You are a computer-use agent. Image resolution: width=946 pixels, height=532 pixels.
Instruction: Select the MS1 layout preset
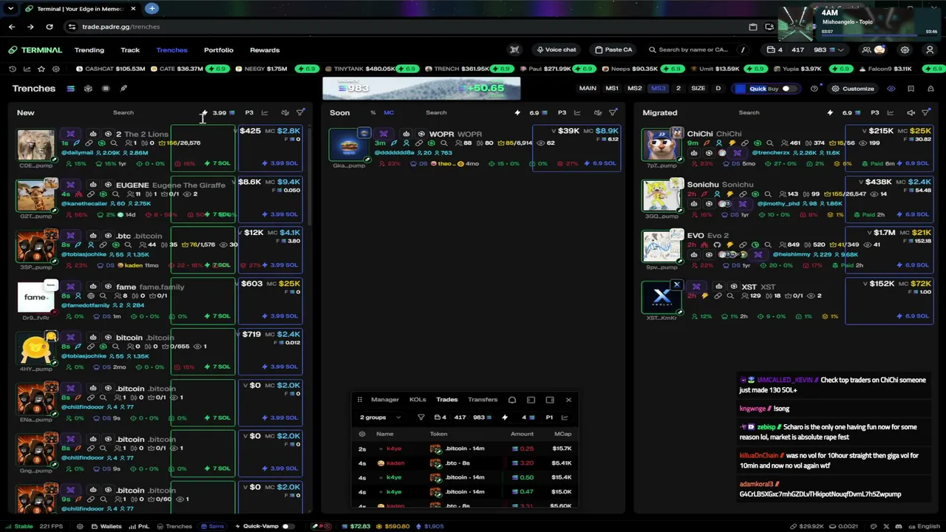click(x=612, y=89)
